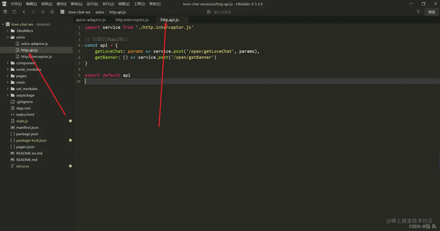Click the new file toolbar icon
The image size is (440, 231).
pyautogui.click(x=5, y=12)
